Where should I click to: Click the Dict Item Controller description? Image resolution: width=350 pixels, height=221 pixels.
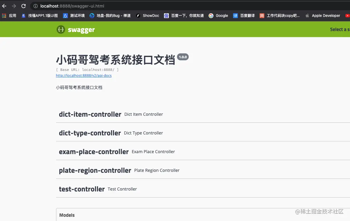pyautogui.click(x=143, y=114)
